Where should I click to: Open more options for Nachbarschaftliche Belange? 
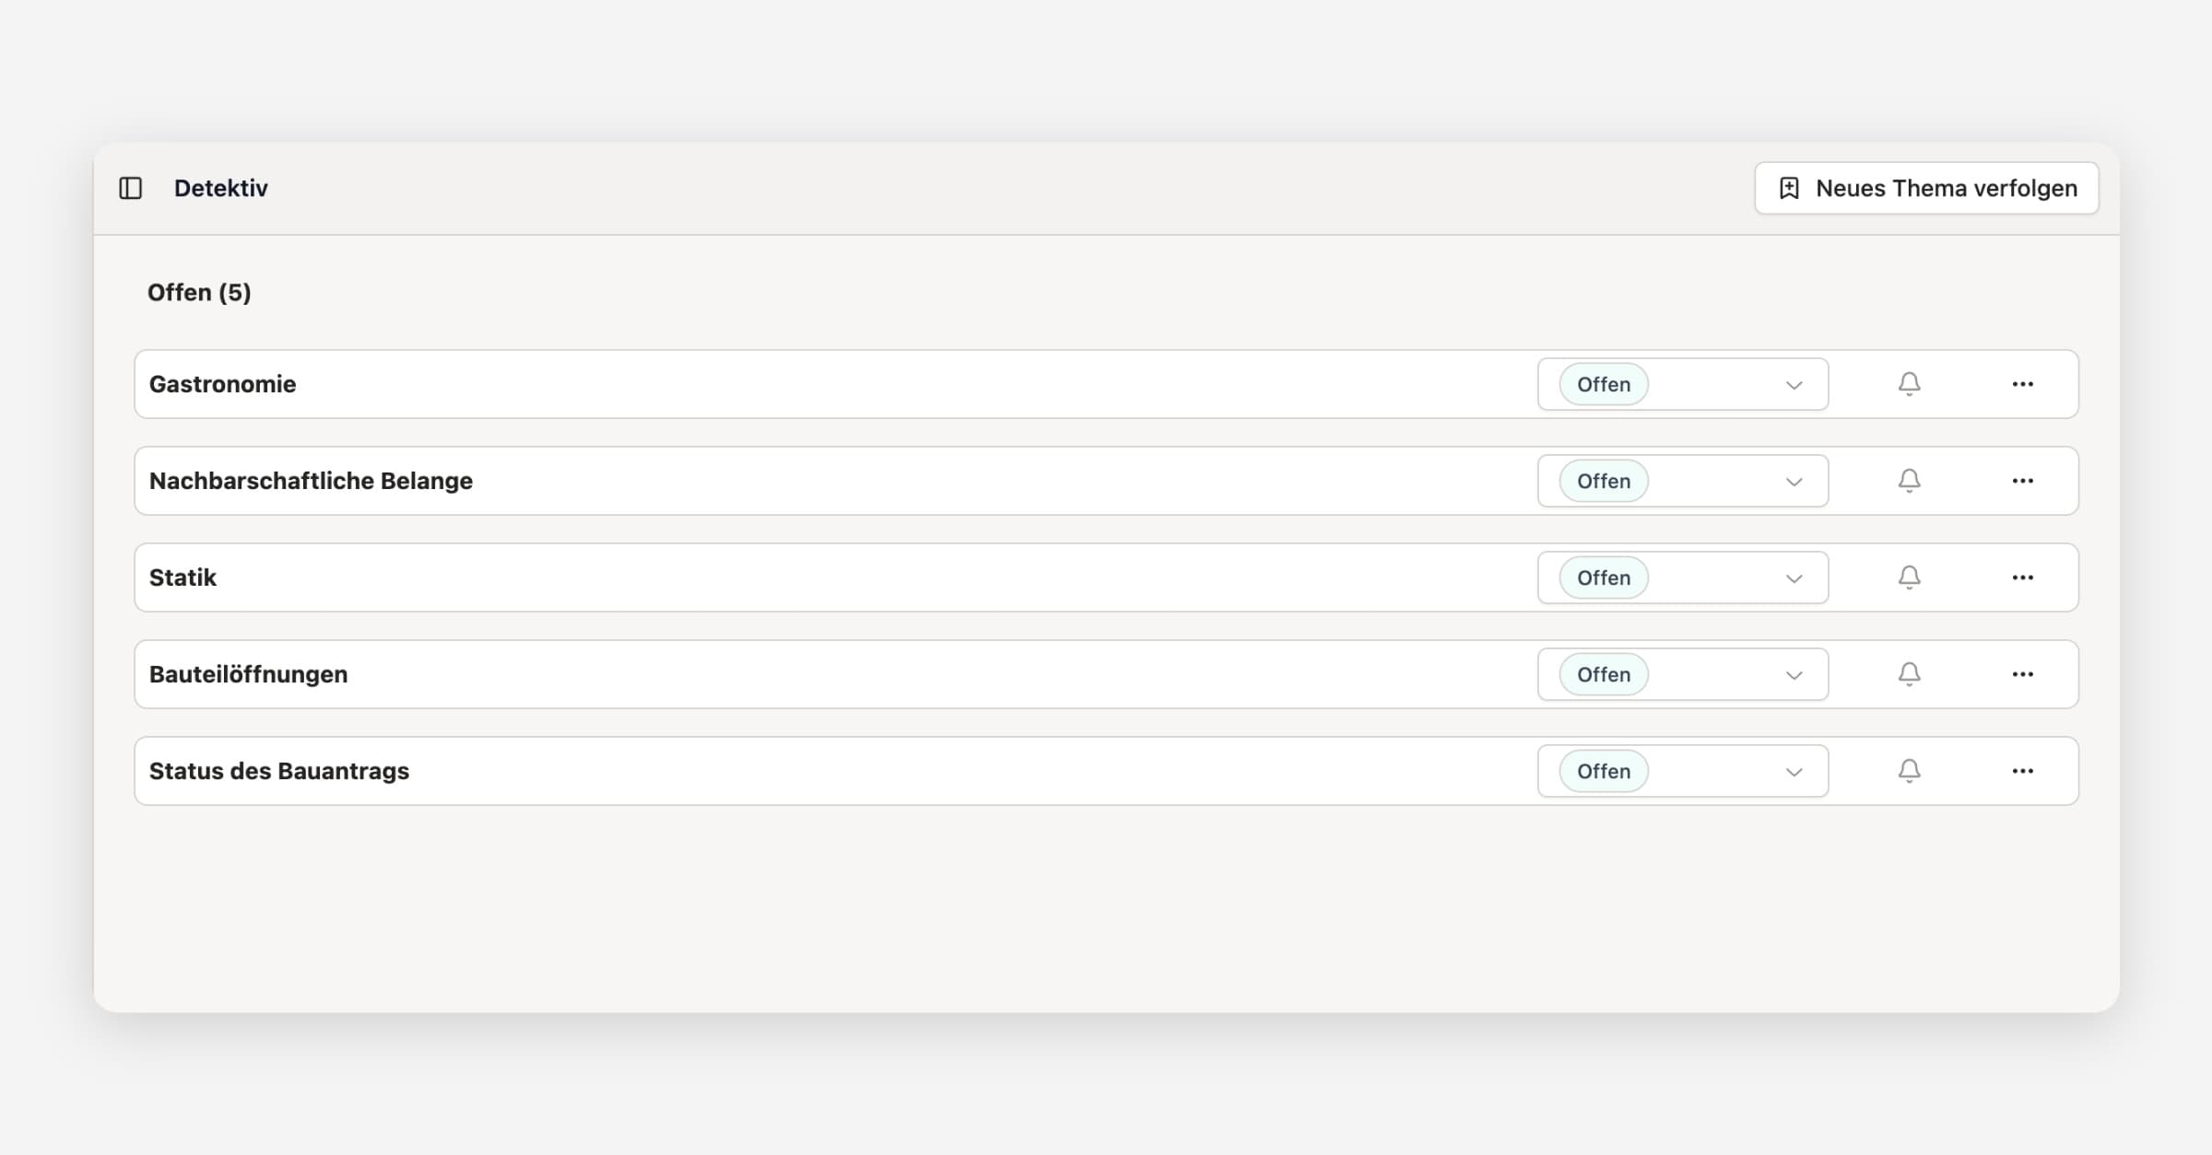pyautogui.click(x=2022, y=481)
